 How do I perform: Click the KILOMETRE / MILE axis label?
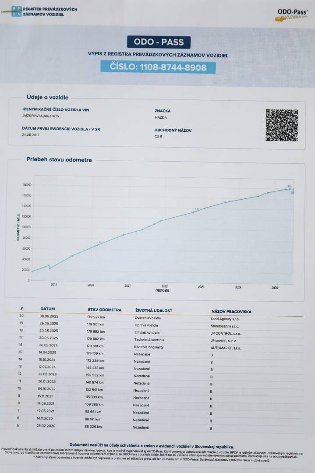[18, 227]
